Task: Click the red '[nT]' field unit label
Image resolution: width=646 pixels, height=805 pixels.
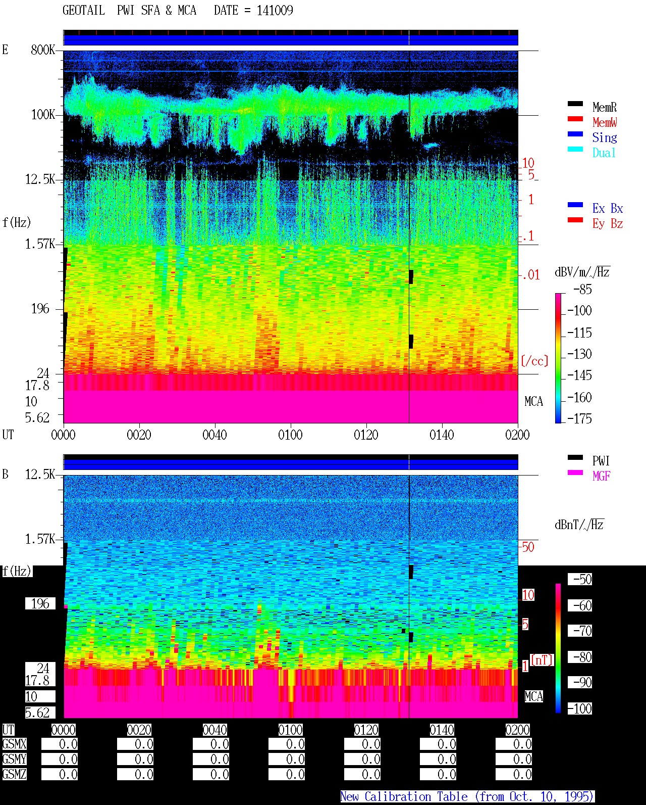Action: coord(542,660)
